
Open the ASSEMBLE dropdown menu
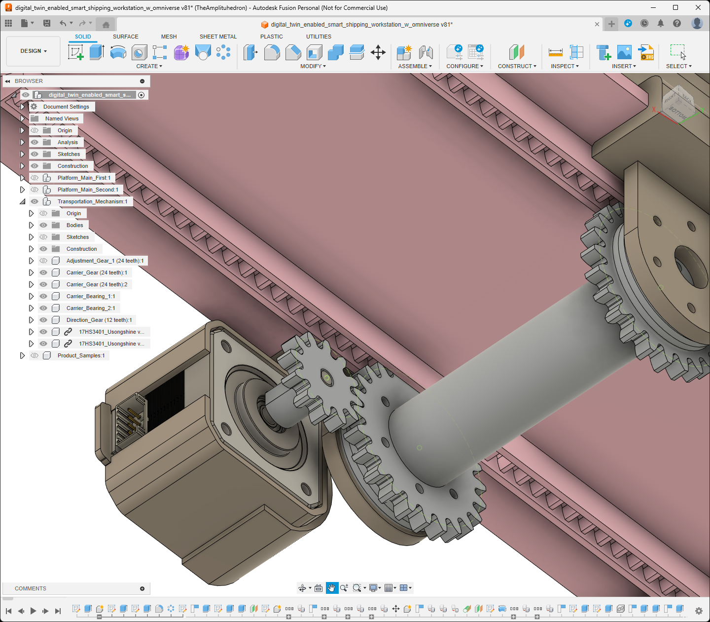pyautogui.click(x=415, y=66)
